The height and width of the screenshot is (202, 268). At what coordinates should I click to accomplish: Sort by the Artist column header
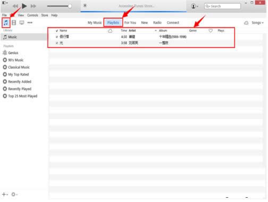[x=132, y=31]
